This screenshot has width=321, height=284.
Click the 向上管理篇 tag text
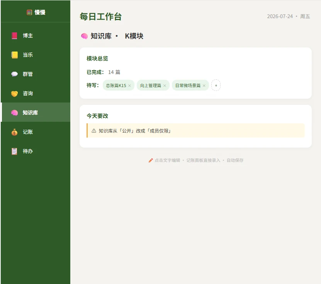(x=151, y=86)
